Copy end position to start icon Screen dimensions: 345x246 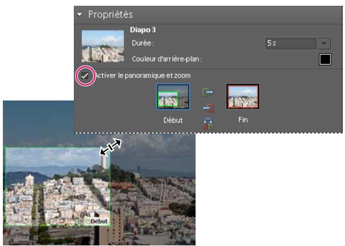coord(208,108)
